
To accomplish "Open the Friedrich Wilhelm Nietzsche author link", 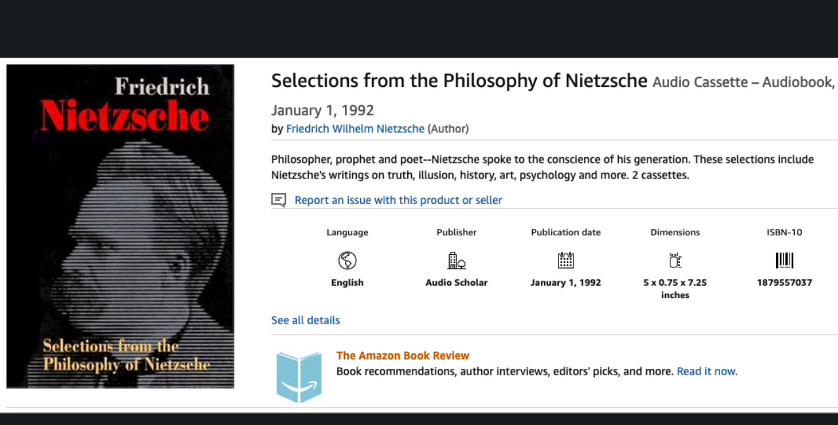I will pyautogui.click(x=355, y=129).
